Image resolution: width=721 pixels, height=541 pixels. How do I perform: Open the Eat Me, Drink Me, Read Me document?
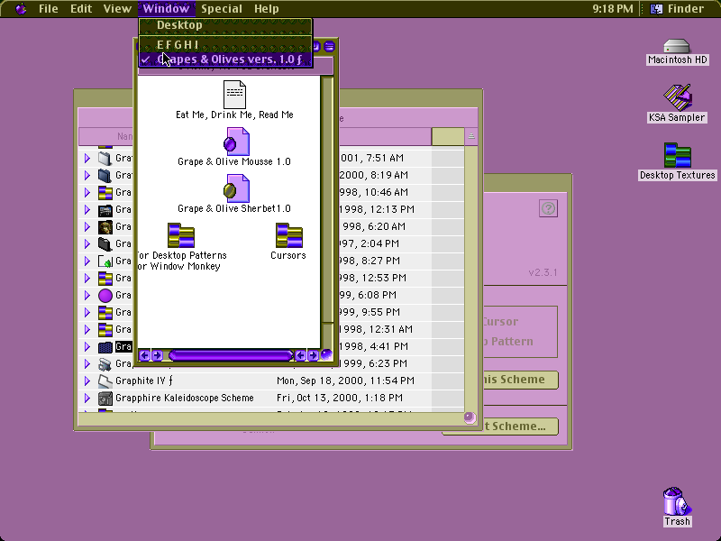[x=234, y=95]
